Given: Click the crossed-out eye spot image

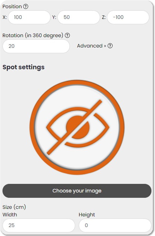Looking at the screenshot, I should [x=77, y=127].
